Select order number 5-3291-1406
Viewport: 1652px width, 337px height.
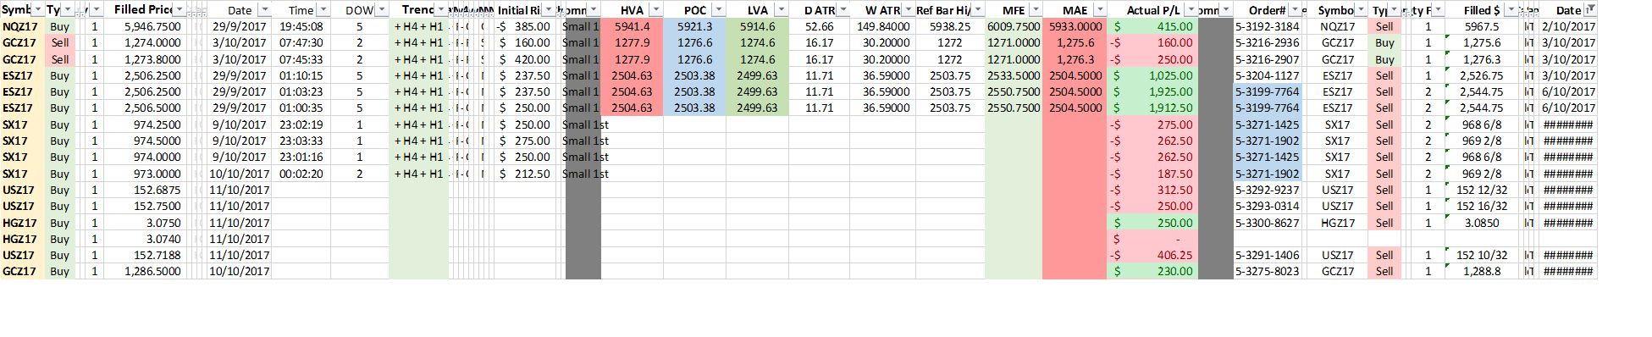(1267, 255)
